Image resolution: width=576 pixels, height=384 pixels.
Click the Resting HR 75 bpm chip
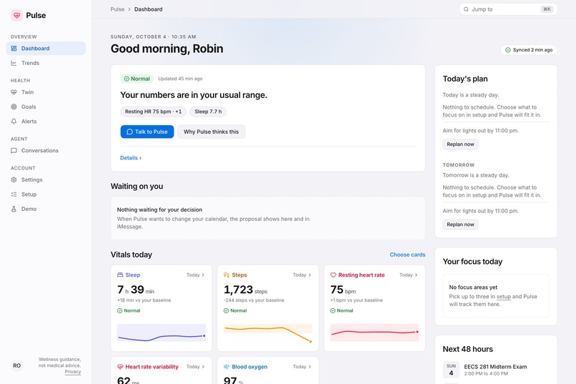tap(153, 112)
